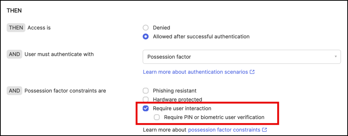Click 'Learn more about' text before constraints link
This screenshot has height=136, width=348.
pyautogui.click(x=165, y=130)
